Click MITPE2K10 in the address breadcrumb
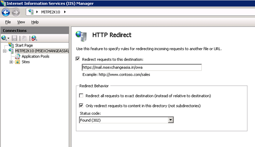 coord(51,12)
